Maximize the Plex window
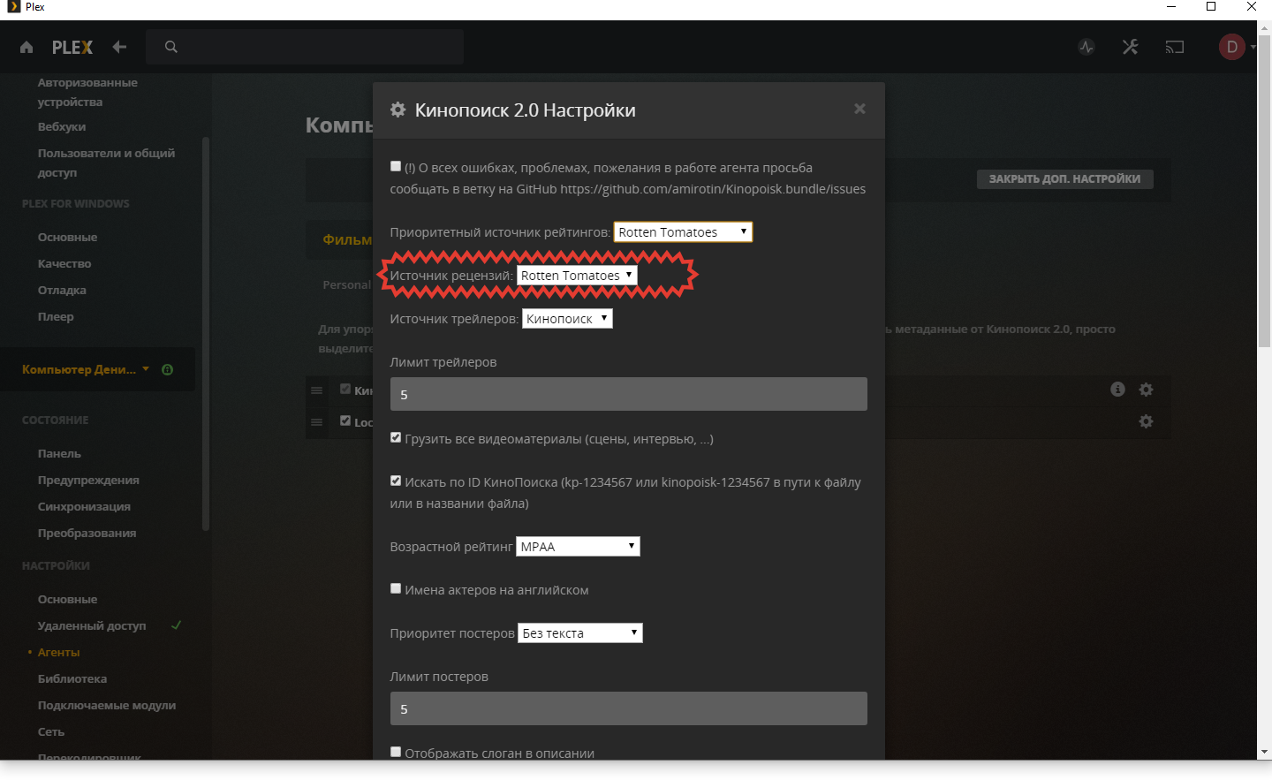 [1211, 7]
